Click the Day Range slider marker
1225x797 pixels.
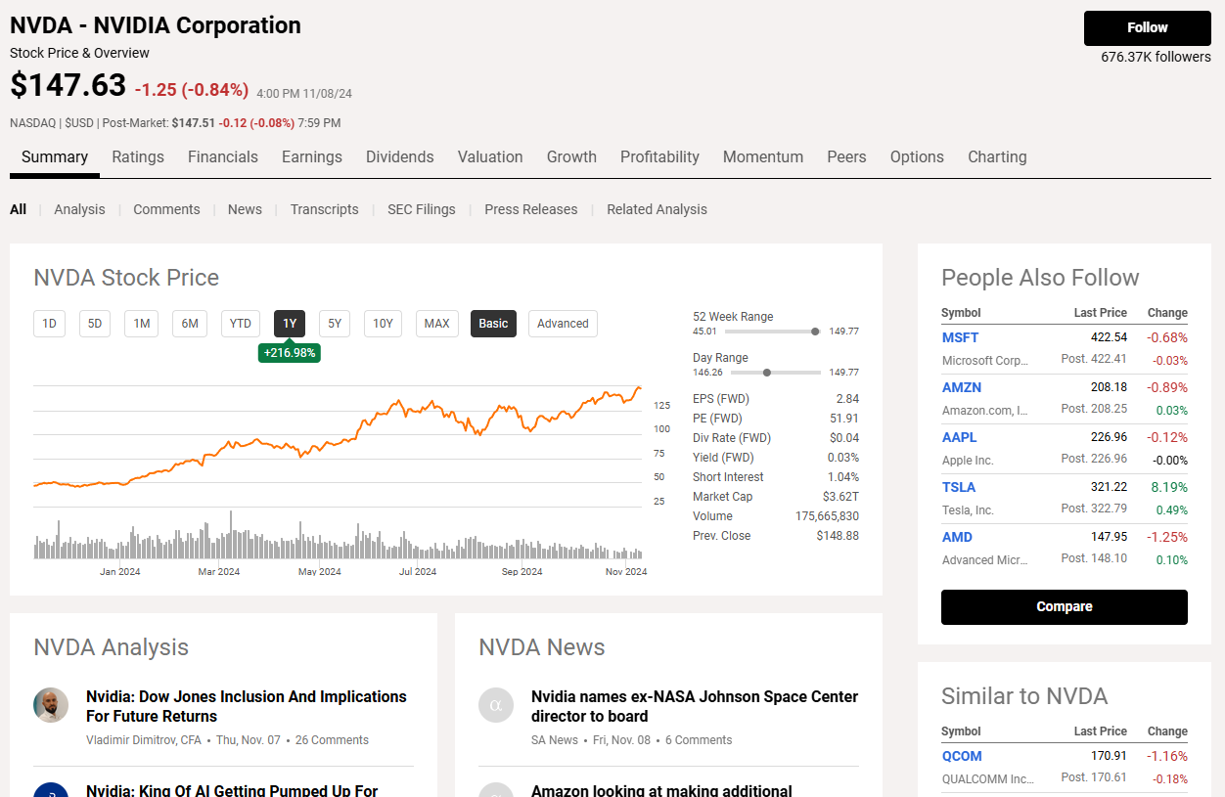point(767,373)
